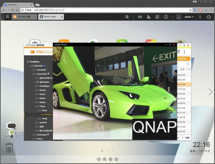Go to next desktop page arrow
This screenshot has width=215, height=164.
click(210, 92)
